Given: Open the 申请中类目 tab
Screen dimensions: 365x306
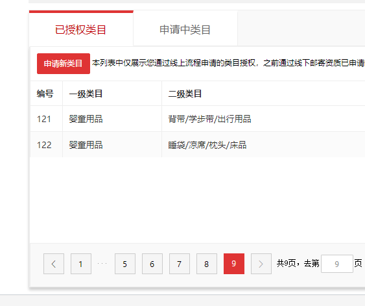Looking at the screenshot, I should (x=185, y=29).
